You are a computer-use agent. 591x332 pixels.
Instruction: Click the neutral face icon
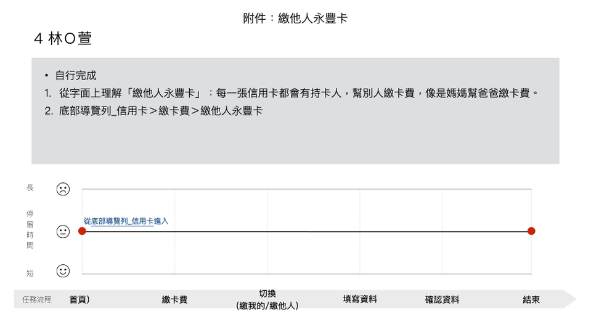click(x=63, y=232)
